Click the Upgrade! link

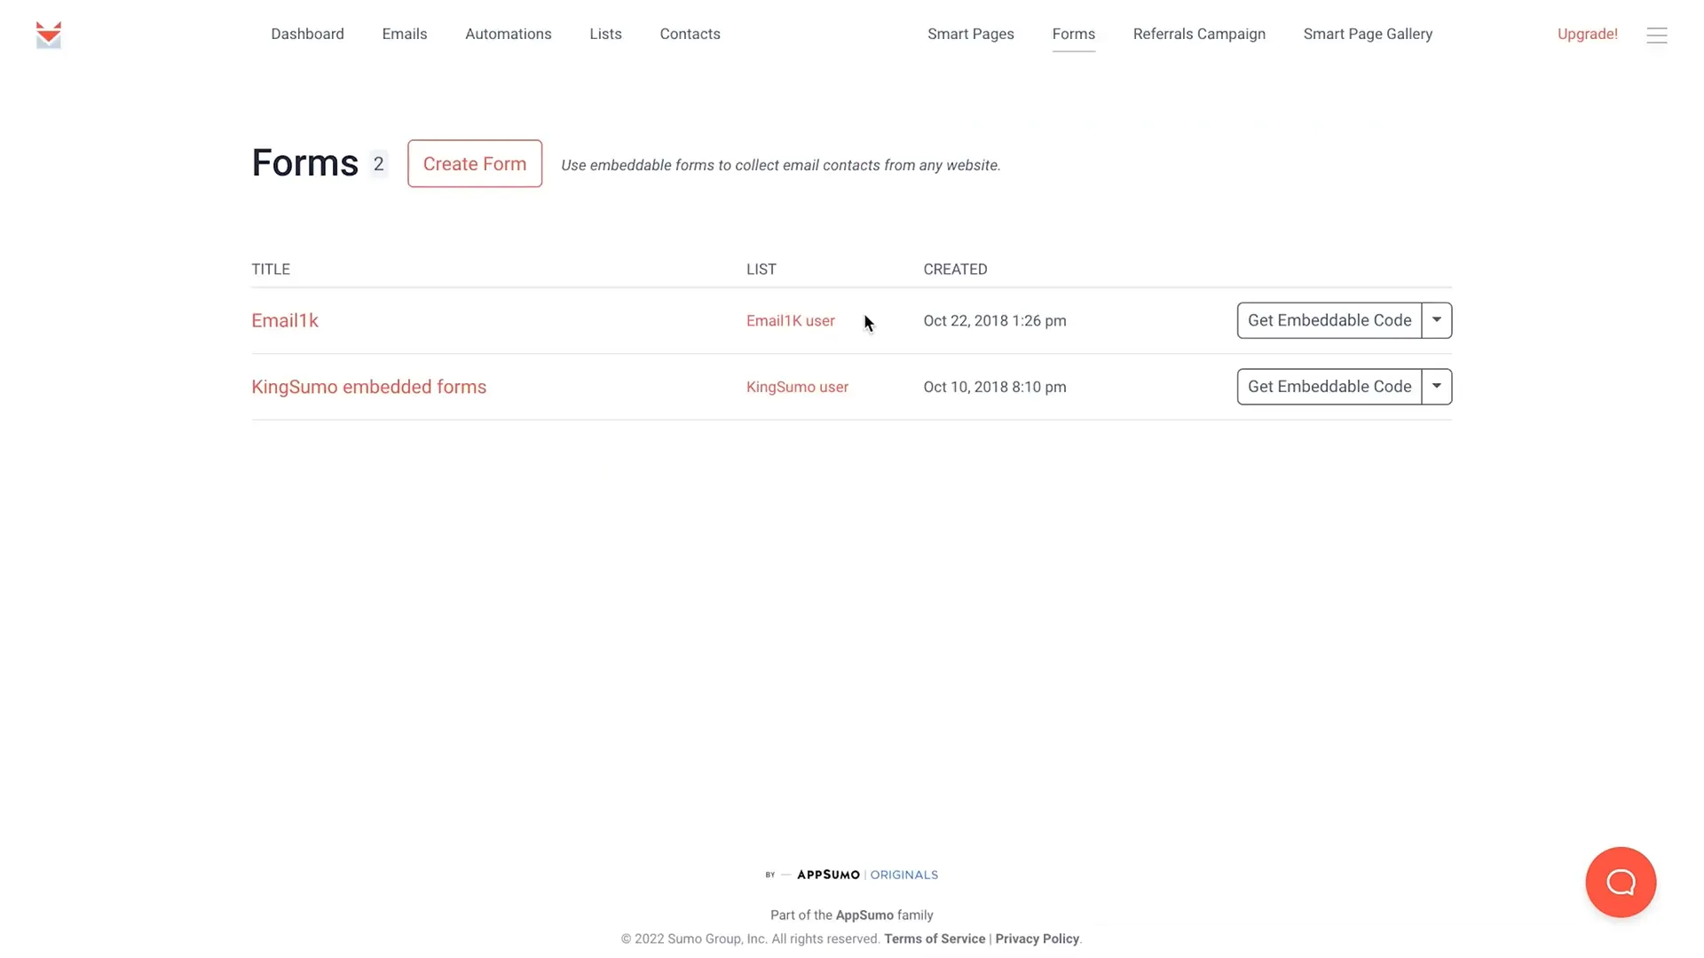pyautogui.click(x=1587, y=34)
